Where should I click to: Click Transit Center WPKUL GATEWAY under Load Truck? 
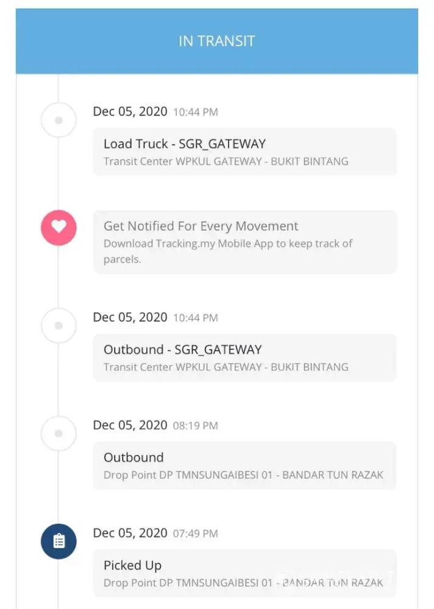pos(226,161)
